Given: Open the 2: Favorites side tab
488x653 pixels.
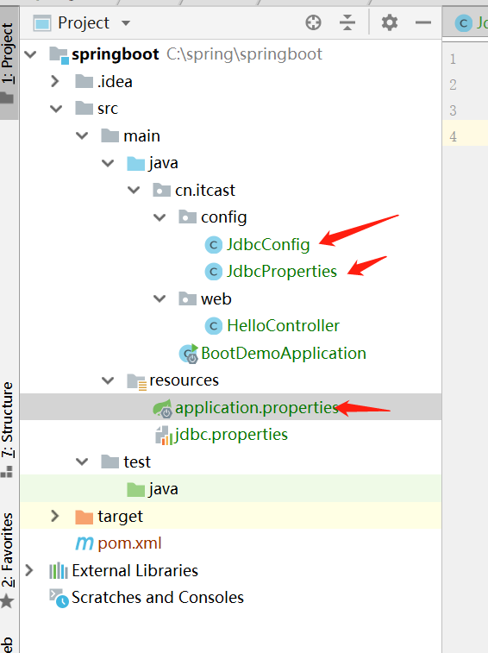Looking at the screenshot, I should click(8, 560).
